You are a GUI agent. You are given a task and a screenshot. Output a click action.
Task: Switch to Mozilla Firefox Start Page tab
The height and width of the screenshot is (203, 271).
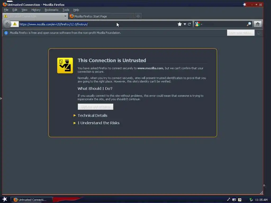(101, 16)
